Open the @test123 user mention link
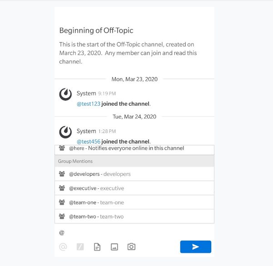273x266 pixels. coord(89,104)
